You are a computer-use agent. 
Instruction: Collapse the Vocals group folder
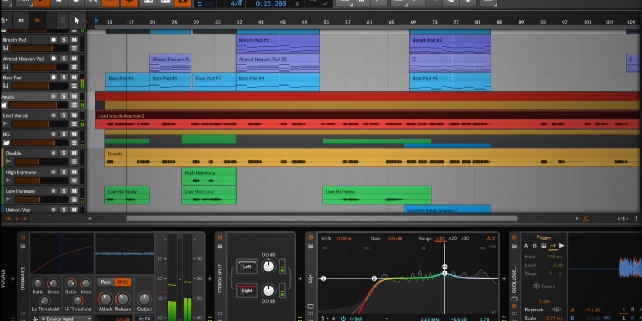pos(4,105)
